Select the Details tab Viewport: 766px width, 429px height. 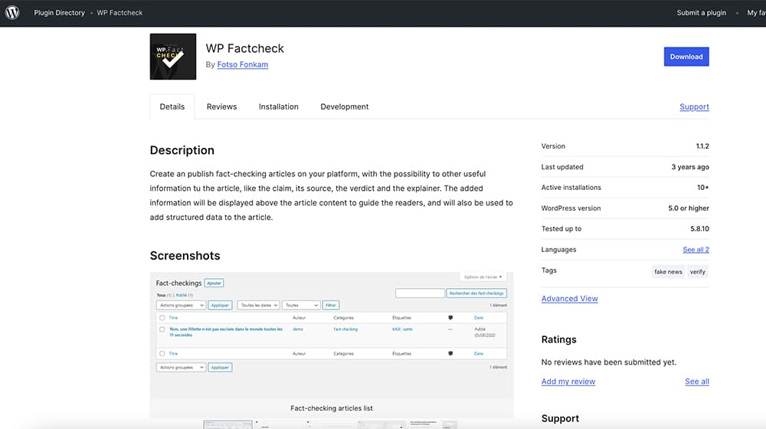(x=172, y=106)
